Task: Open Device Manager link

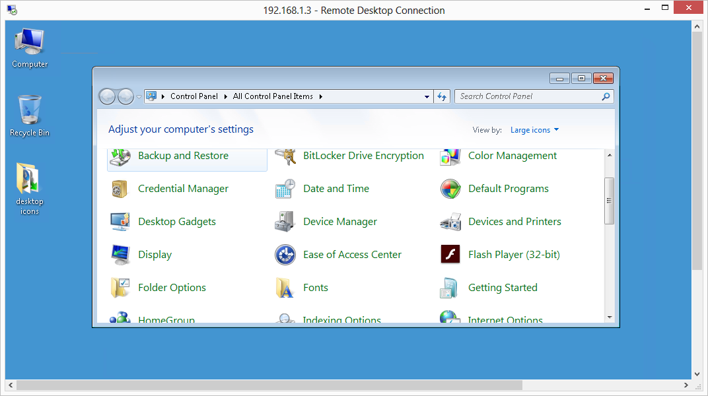Action: point(340,222)
